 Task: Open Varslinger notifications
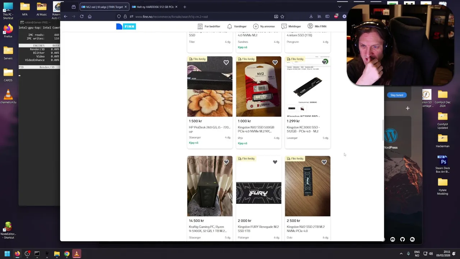[237, 26]
